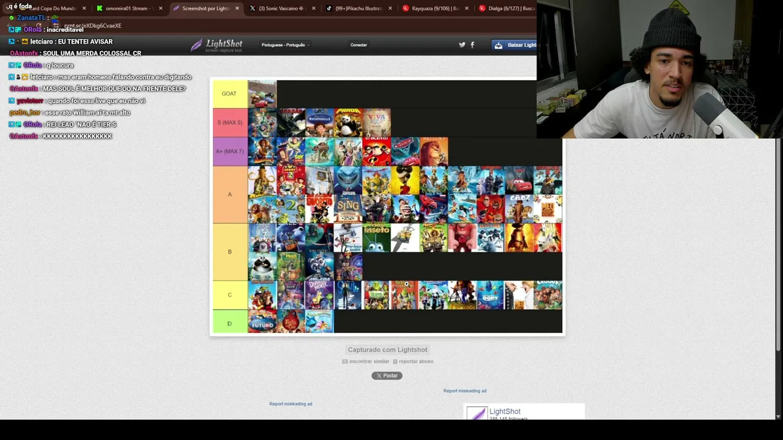The image size is (783, 440).
Task: Click the A+ (MAX 7) tier label
Action: coord(230,152)
